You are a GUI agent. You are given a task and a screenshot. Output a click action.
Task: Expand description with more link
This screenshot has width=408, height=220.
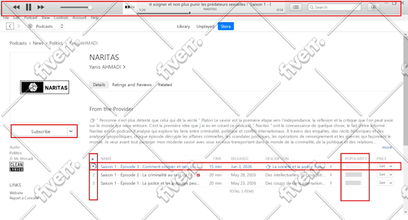tap(386, 147)
